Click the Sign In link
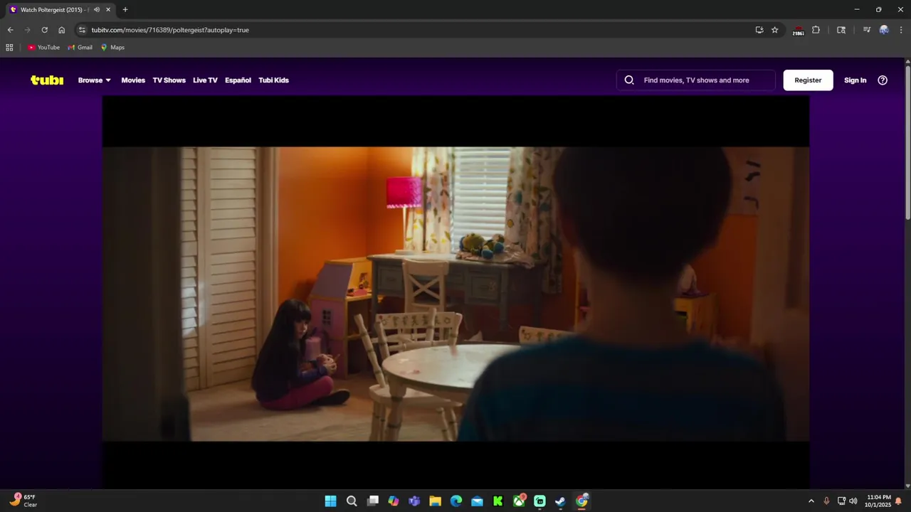 click(855, 80)
